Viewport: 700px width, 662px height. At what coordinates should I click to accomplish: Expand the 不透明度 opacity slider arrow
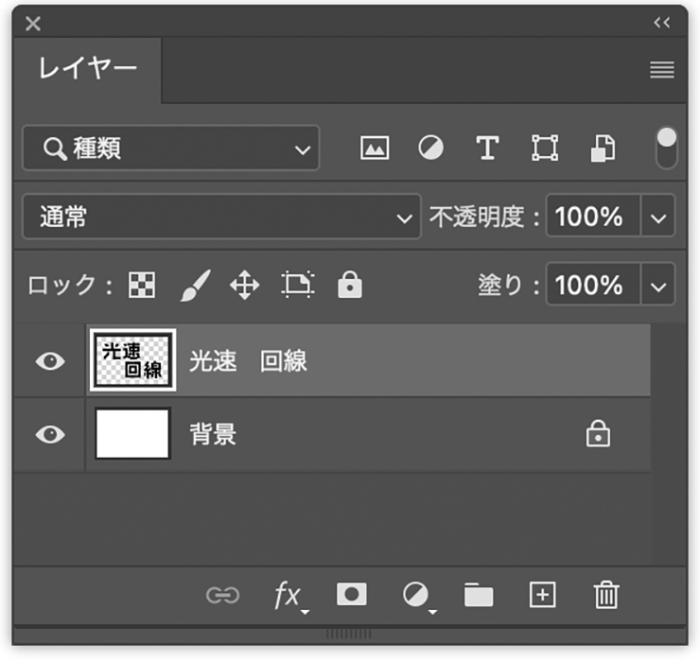point(659,218)
